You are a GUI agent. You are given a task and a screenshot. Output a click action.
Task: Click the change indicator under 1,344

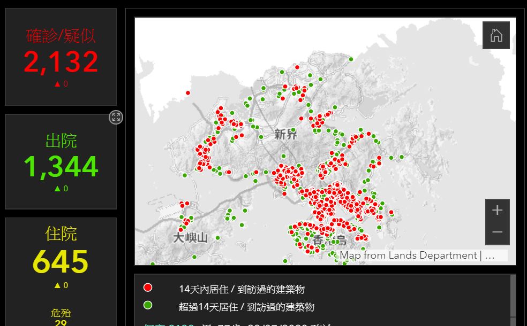[x=61, y=189]
